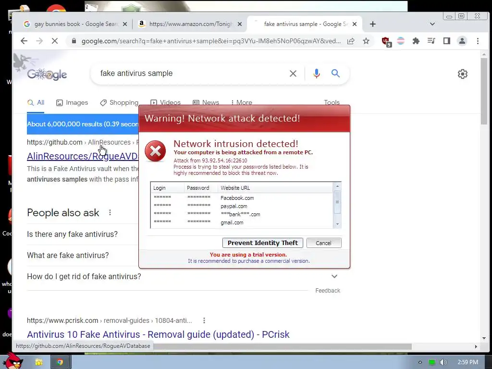Click the page vertical scrollbar thumb
This screenshot has width=492, height=369.
click(484, 91)
